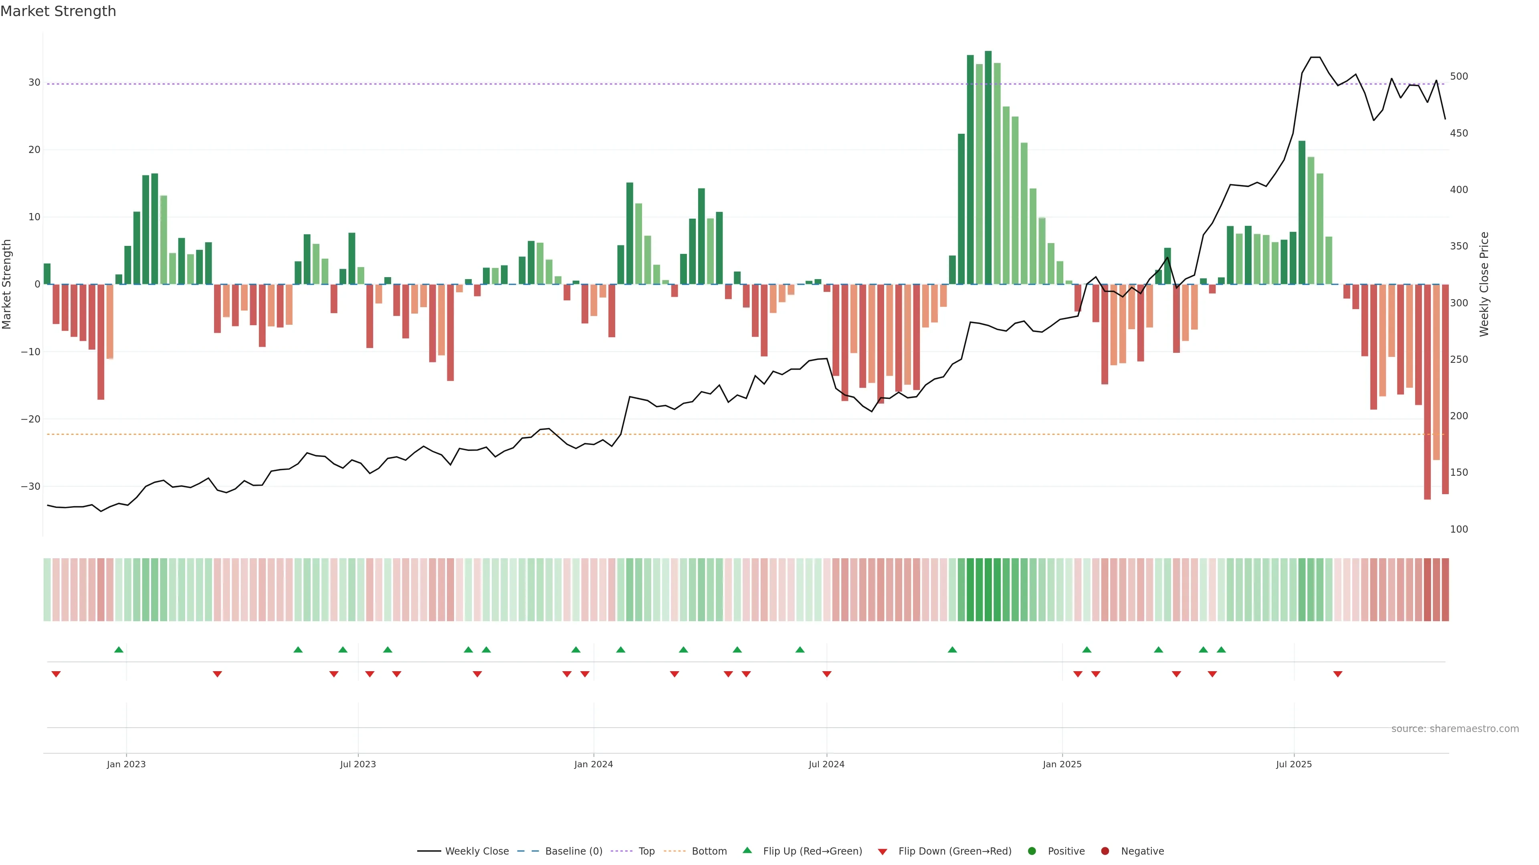Image resolution: width=1539 pixels, height=865 pixels.
Task: Click the isolated flip-up marker between Jul 2024 and Jan 2025
Action: pos(952,650)
